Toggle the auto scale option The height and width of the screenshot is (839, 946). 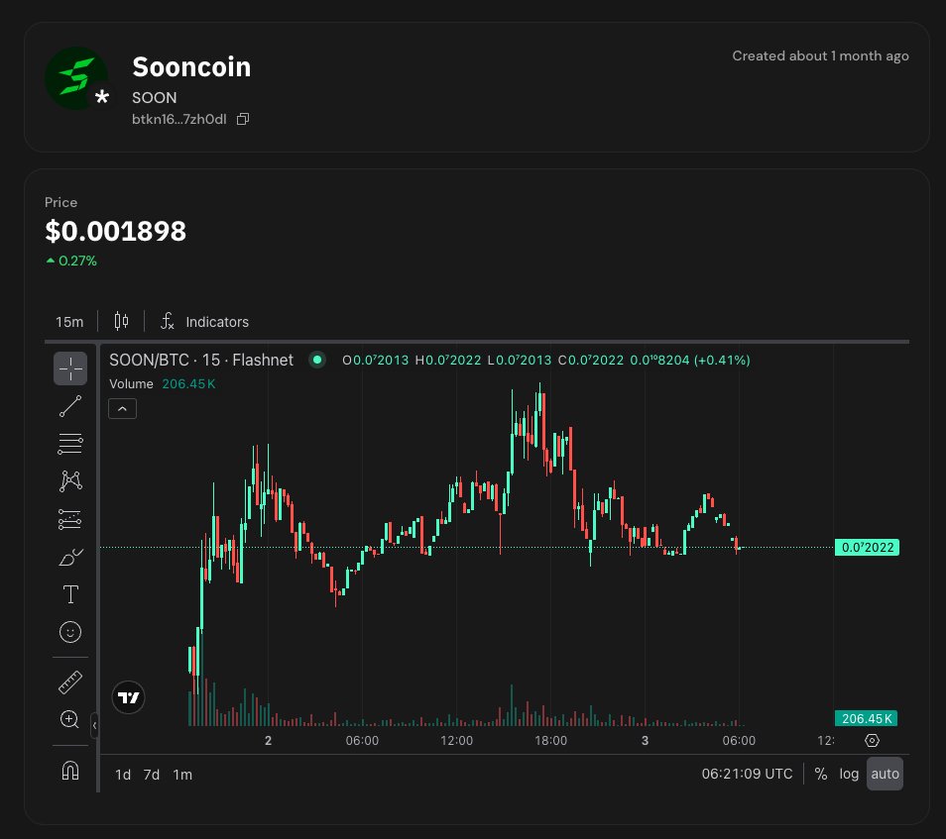click(885, 774)
